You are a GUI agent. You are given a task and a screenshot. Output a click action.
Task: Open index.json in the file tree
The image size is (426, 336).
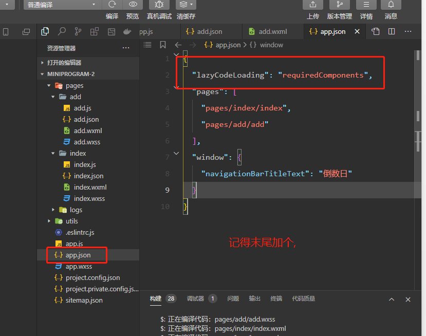tap(88, 176)
